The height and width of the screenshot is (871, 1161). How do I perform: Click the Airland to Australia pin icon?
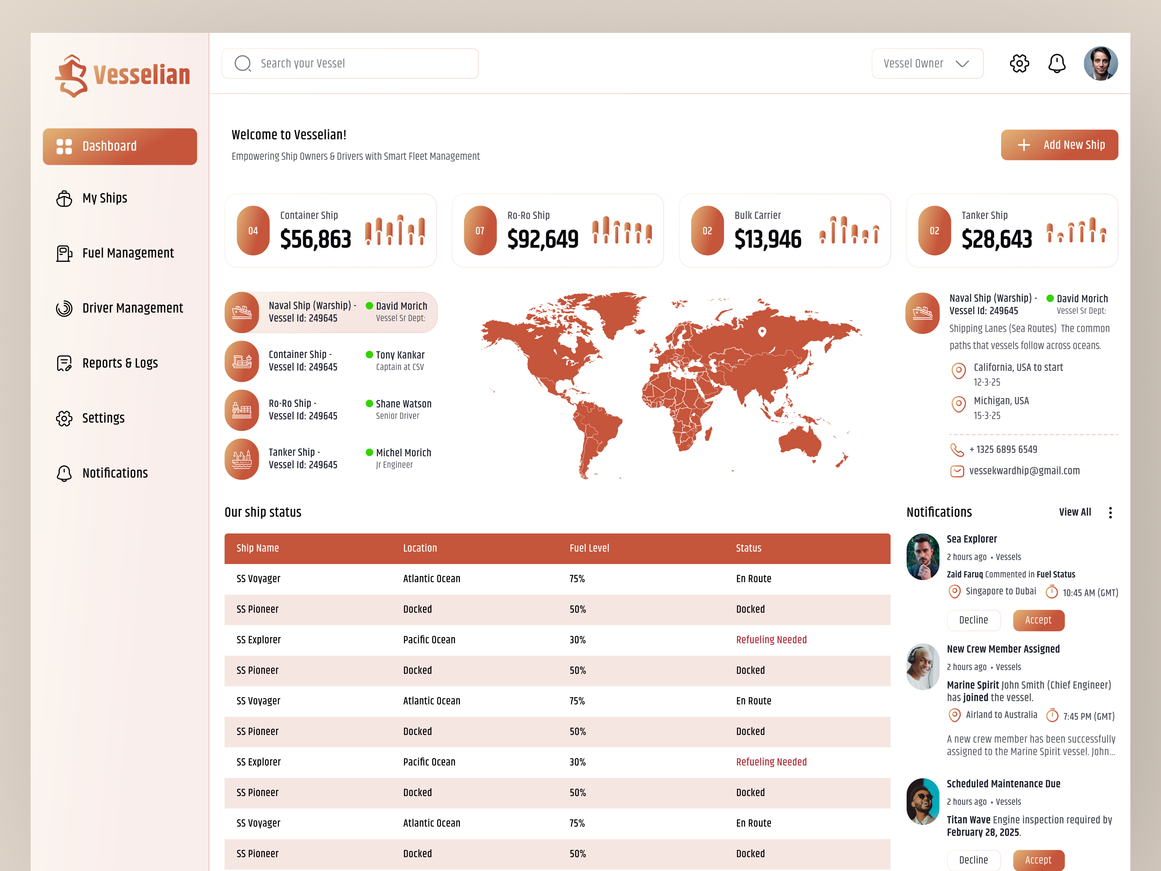tap(954, 715)
